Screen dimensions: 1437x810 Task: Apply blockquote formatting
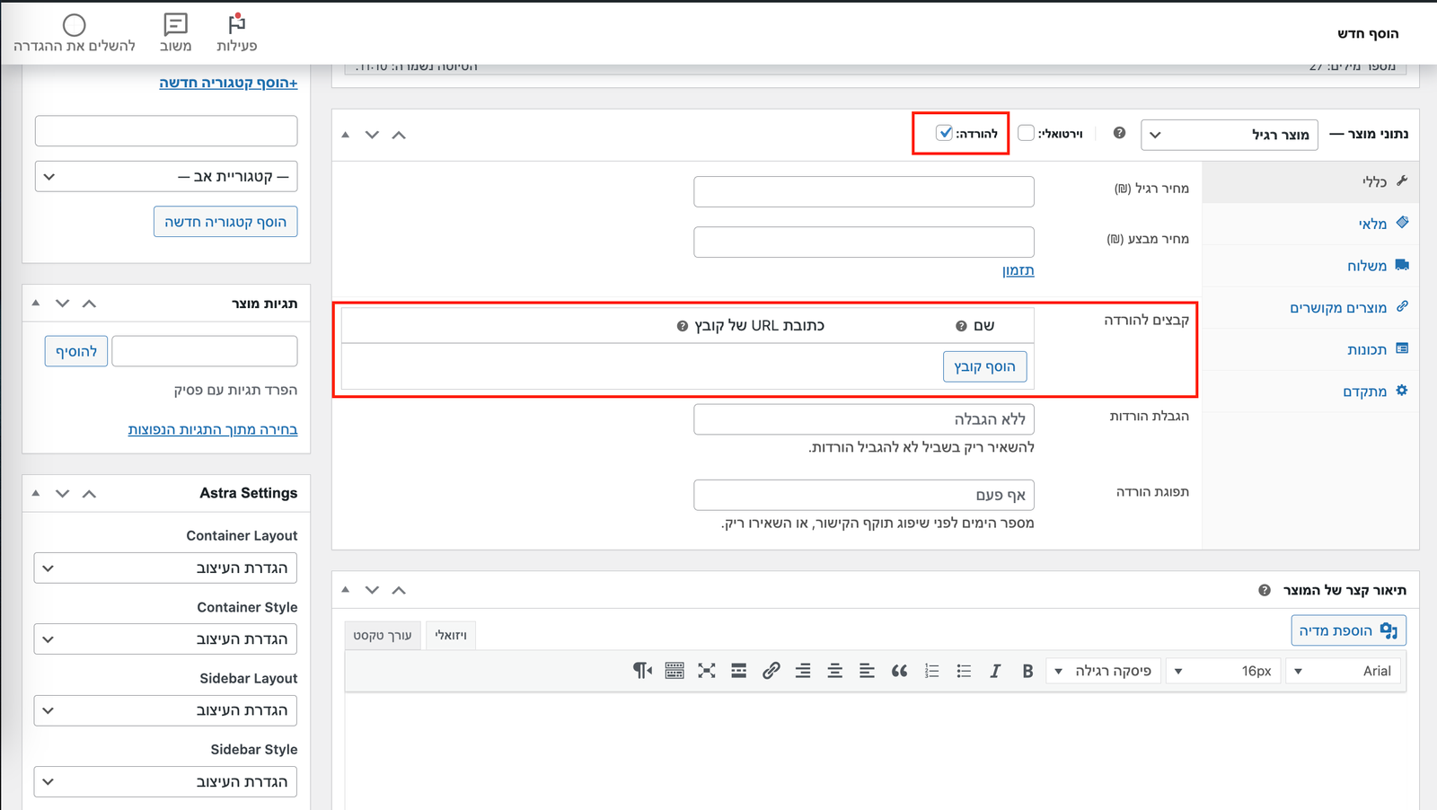point(899,671)
